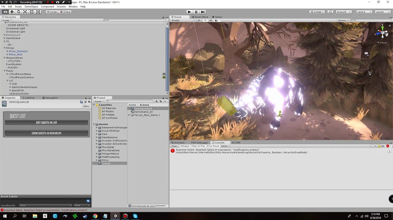
Task: Open the Layers dropdown
Action: point(364,12)
